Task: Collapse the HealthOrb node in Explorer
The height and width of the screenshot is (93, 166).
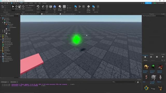Action: [x=3, y=23]
